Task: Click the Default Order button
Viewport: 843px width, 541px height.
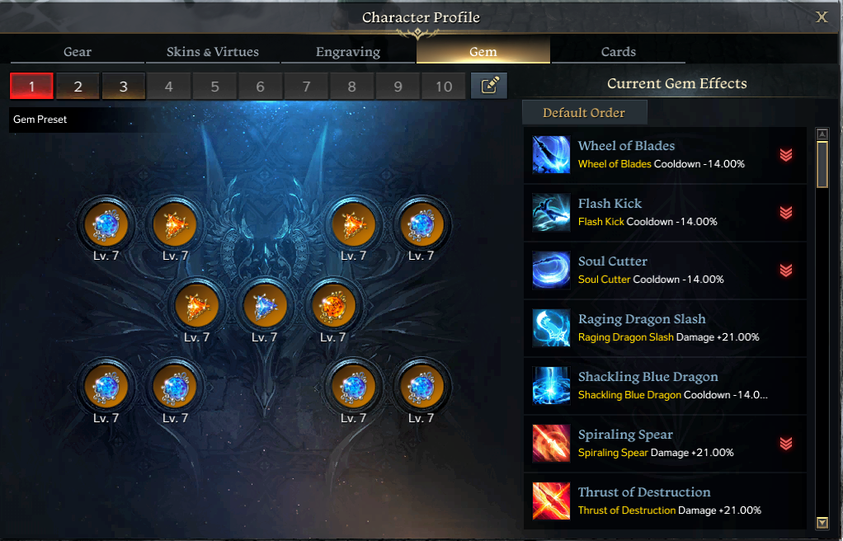Action: click(x=584, y=113)
